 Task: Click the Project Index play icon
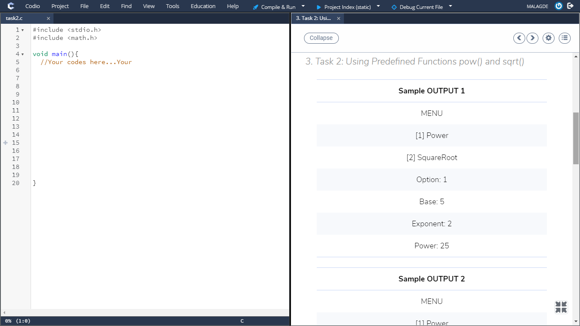coord(319,6)
